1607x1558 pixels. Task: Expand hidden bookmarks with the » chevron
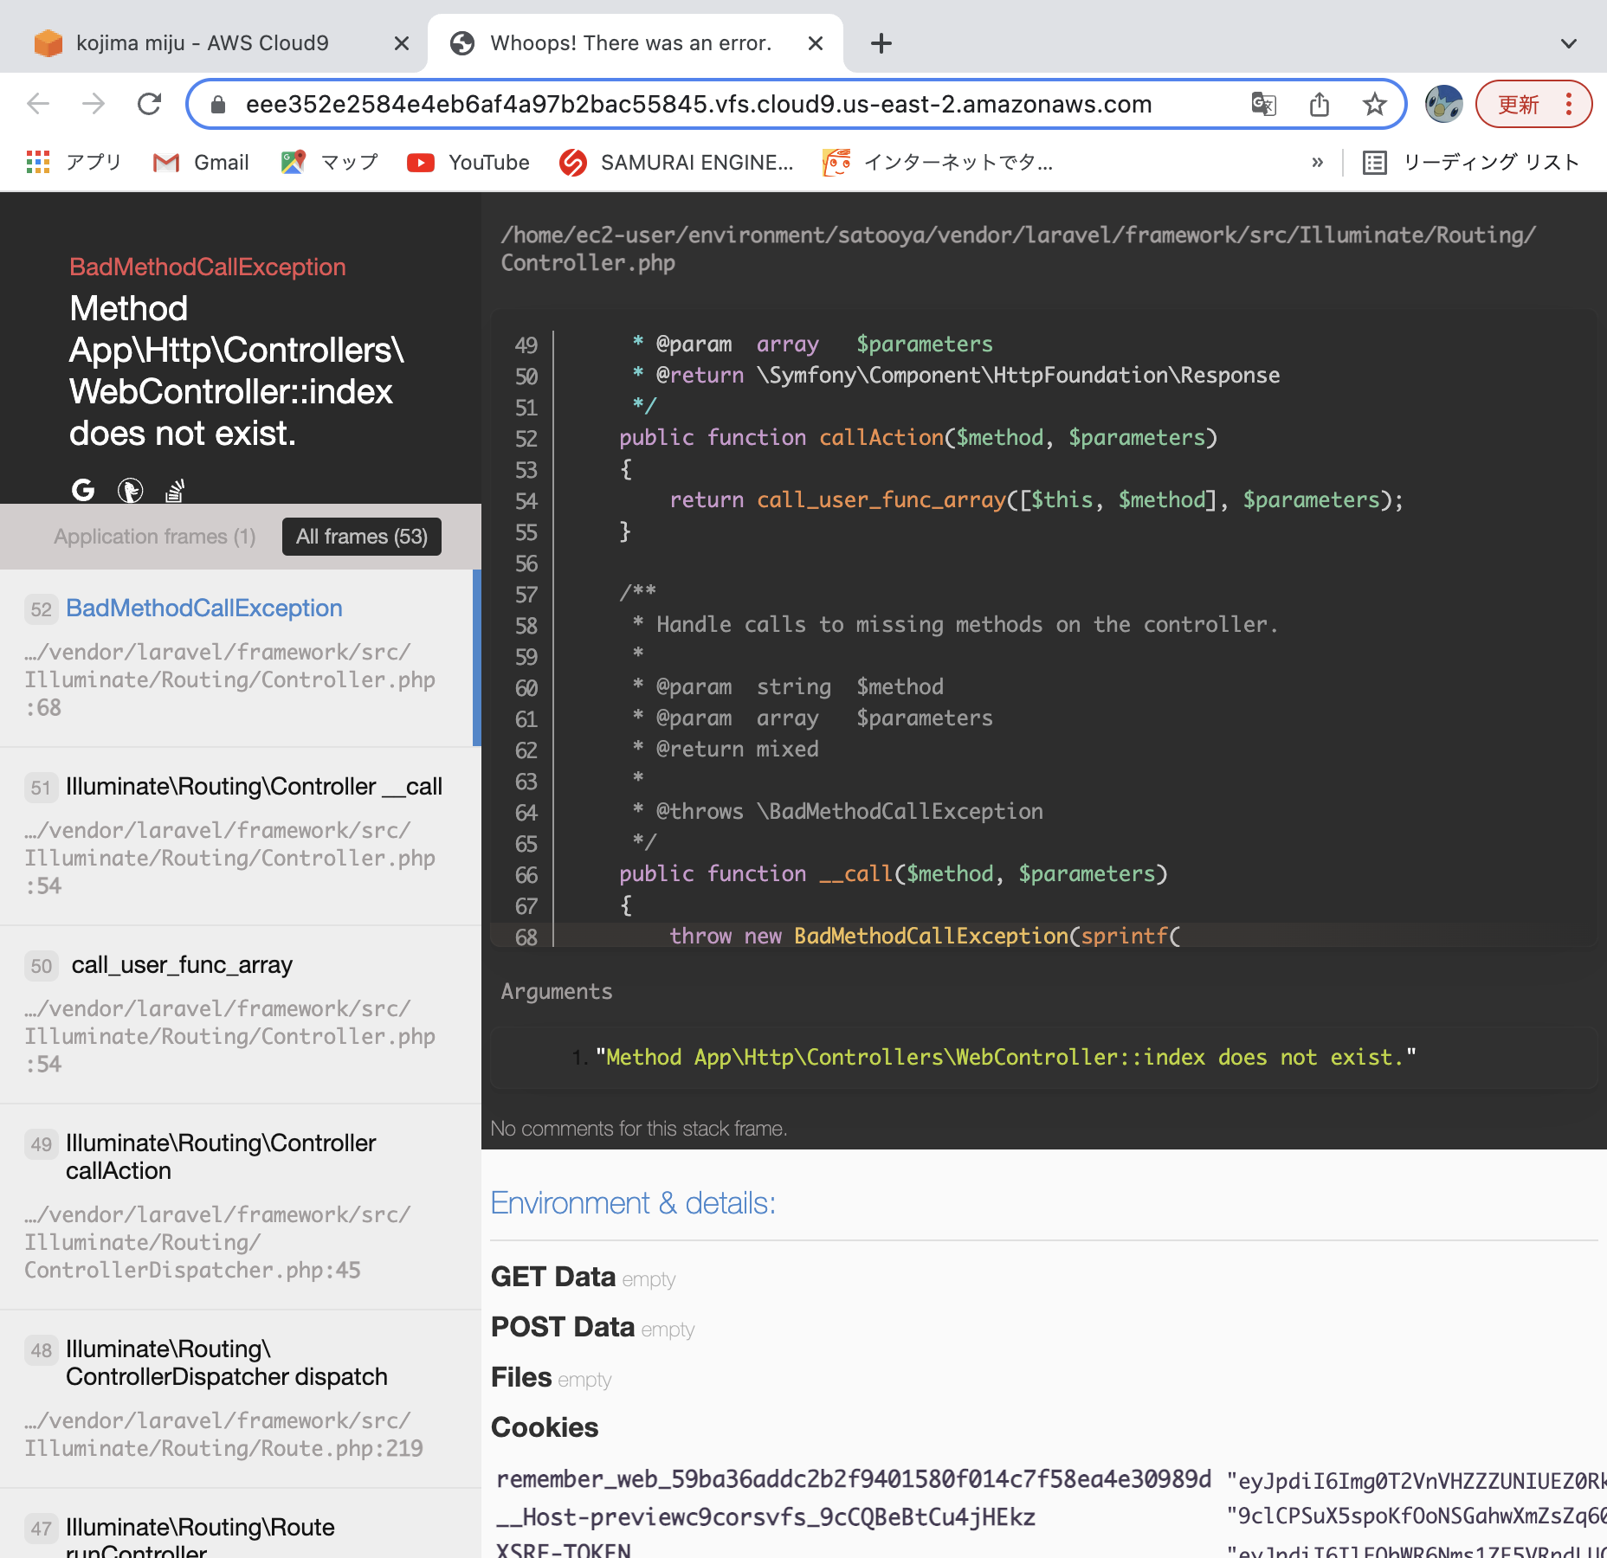coord(1318,162)
